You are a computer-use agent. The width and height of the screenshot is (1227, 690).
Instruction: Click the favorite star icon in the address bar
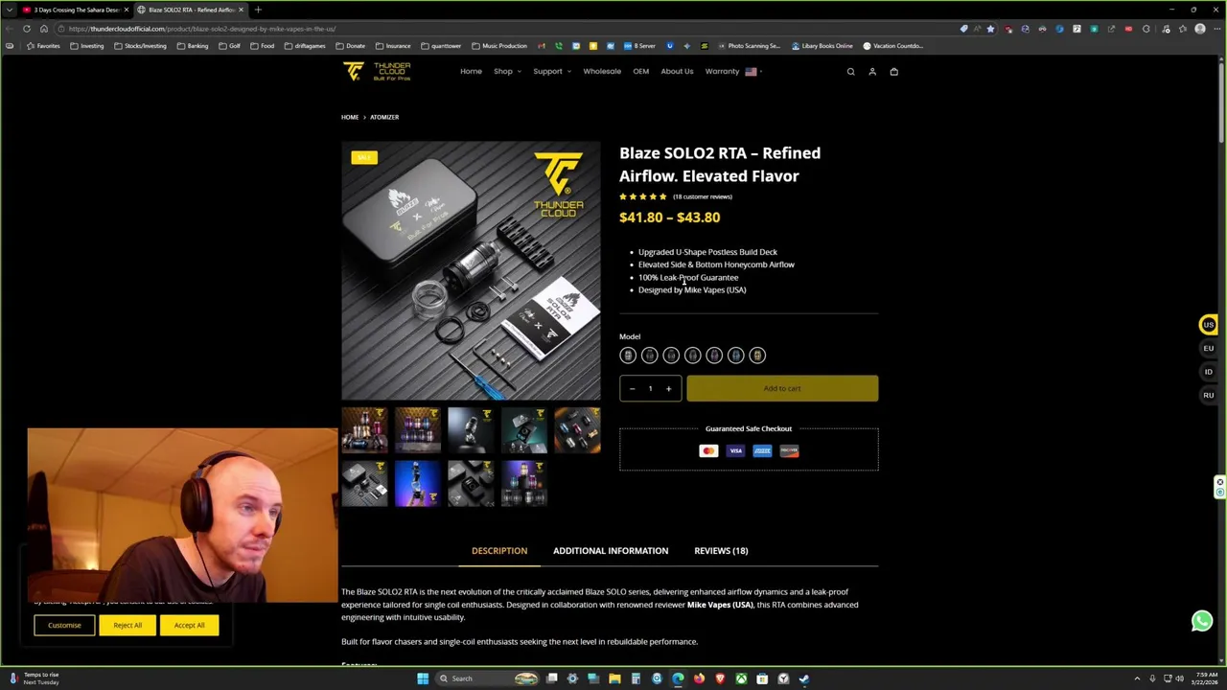[x=990, y=29]
